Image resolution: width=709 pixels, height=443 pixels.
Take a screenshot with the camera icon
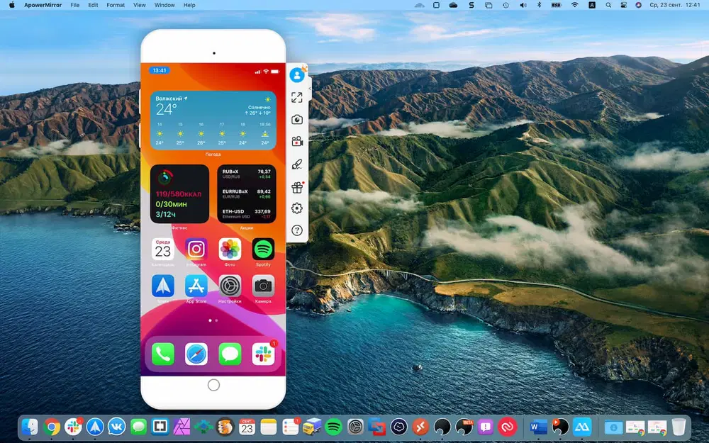[297, 119]
